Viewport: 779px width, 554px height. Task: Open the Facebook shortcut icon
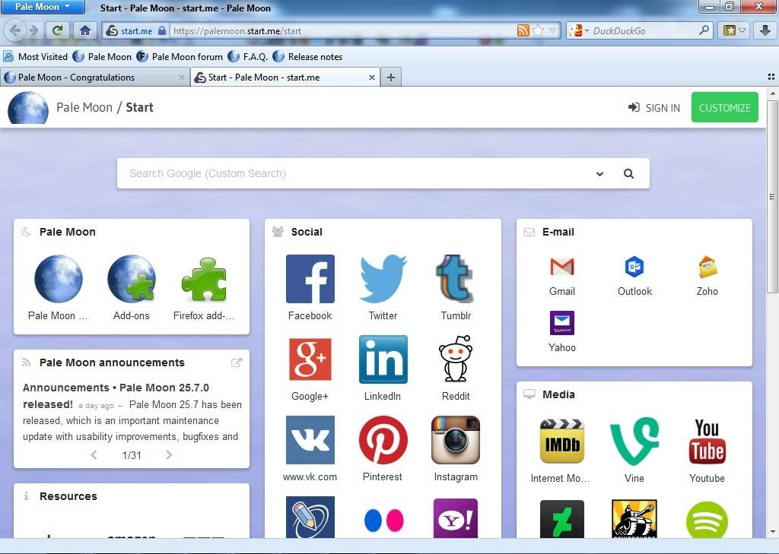point(310,279)
